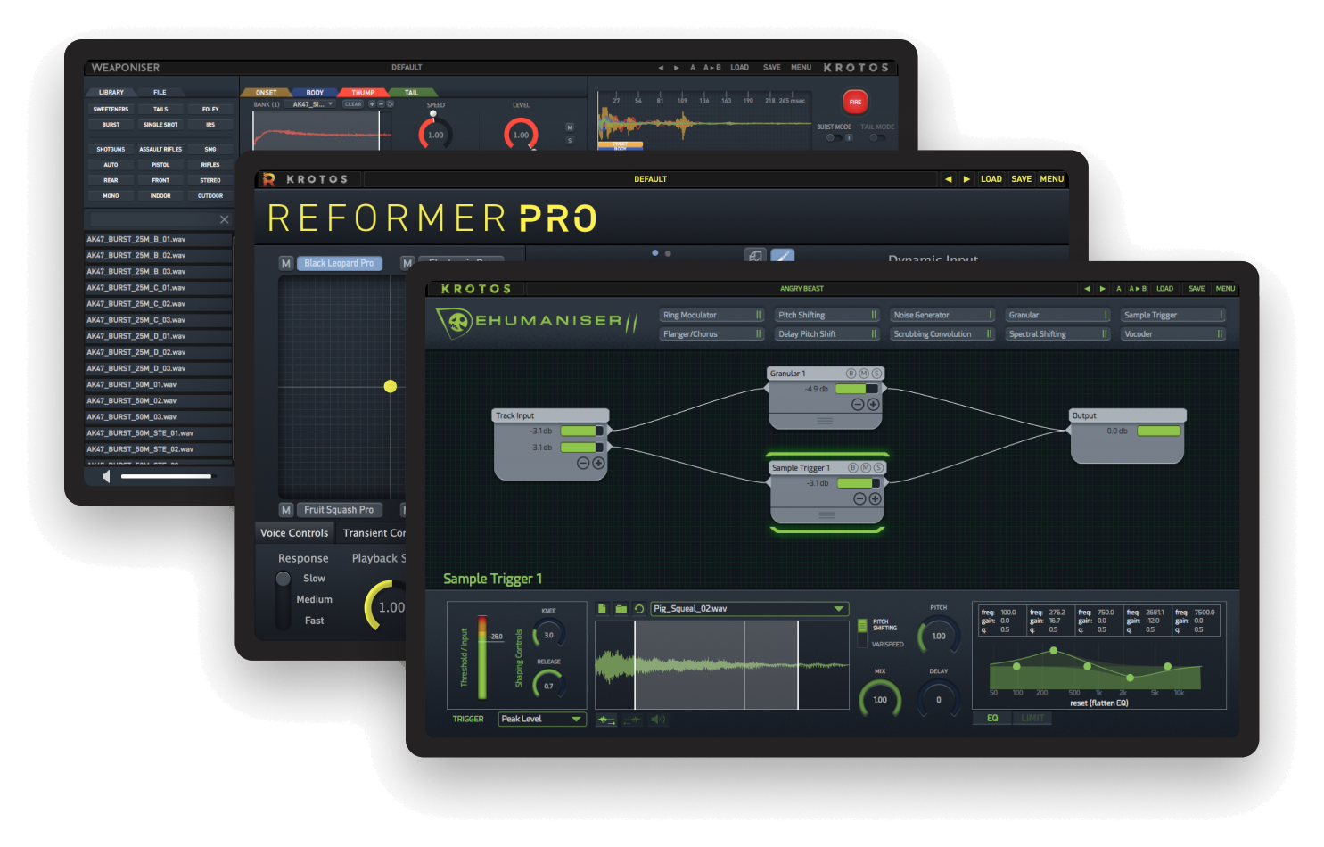Click the minus icon on Track Input node
The width and height of the screenshot is (1324, 847).
coord(583,464)
